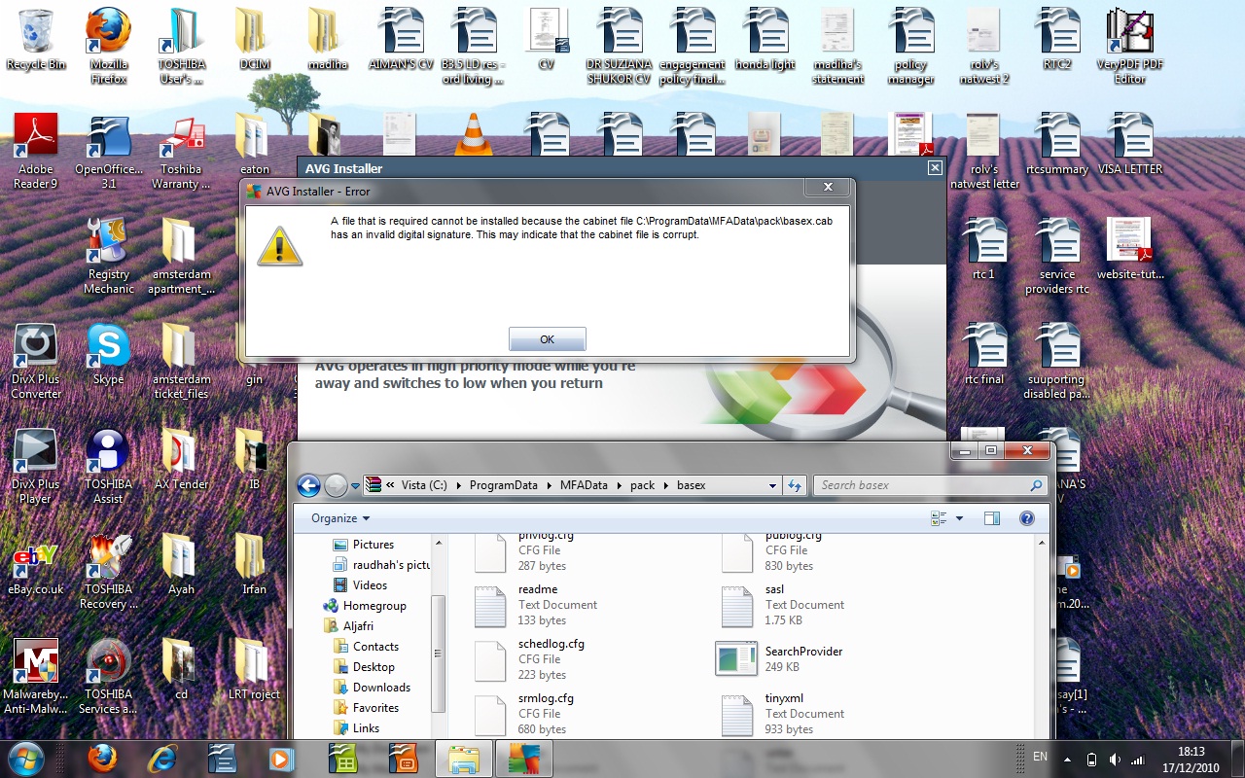1245x778 pixels.
Task: Launch Registry Mechanic from desktop
Action: pyautogui.click(x=109, y=257)
